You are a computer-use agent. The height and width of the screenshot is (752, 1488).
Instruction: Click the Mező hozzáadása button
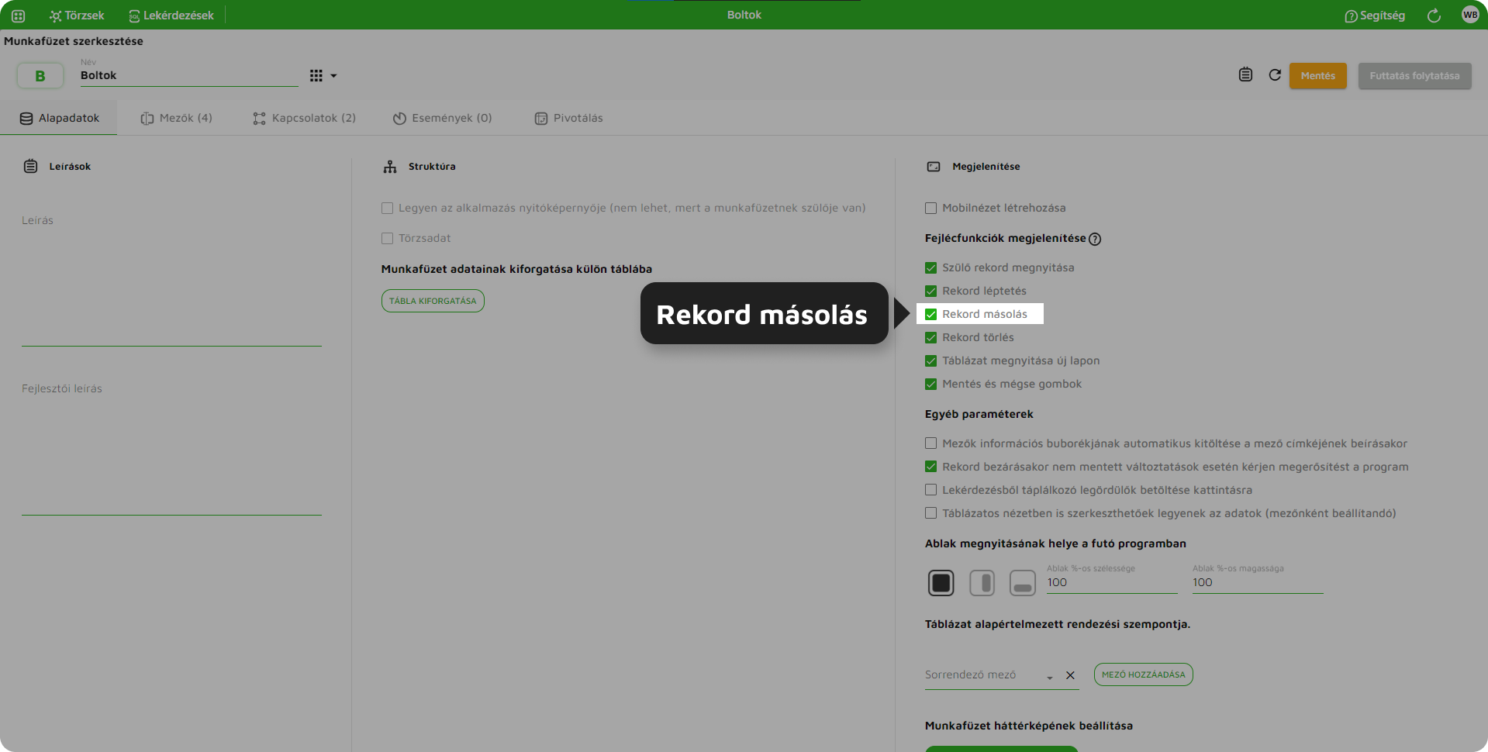(1144, 674)
